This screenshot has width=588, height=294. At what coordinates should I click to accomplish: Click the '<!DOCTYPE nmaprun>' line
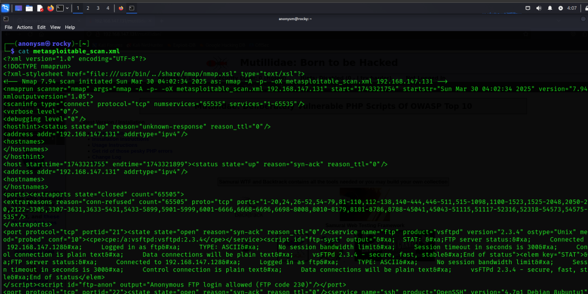pyautogui.click(x=37, y=66)
